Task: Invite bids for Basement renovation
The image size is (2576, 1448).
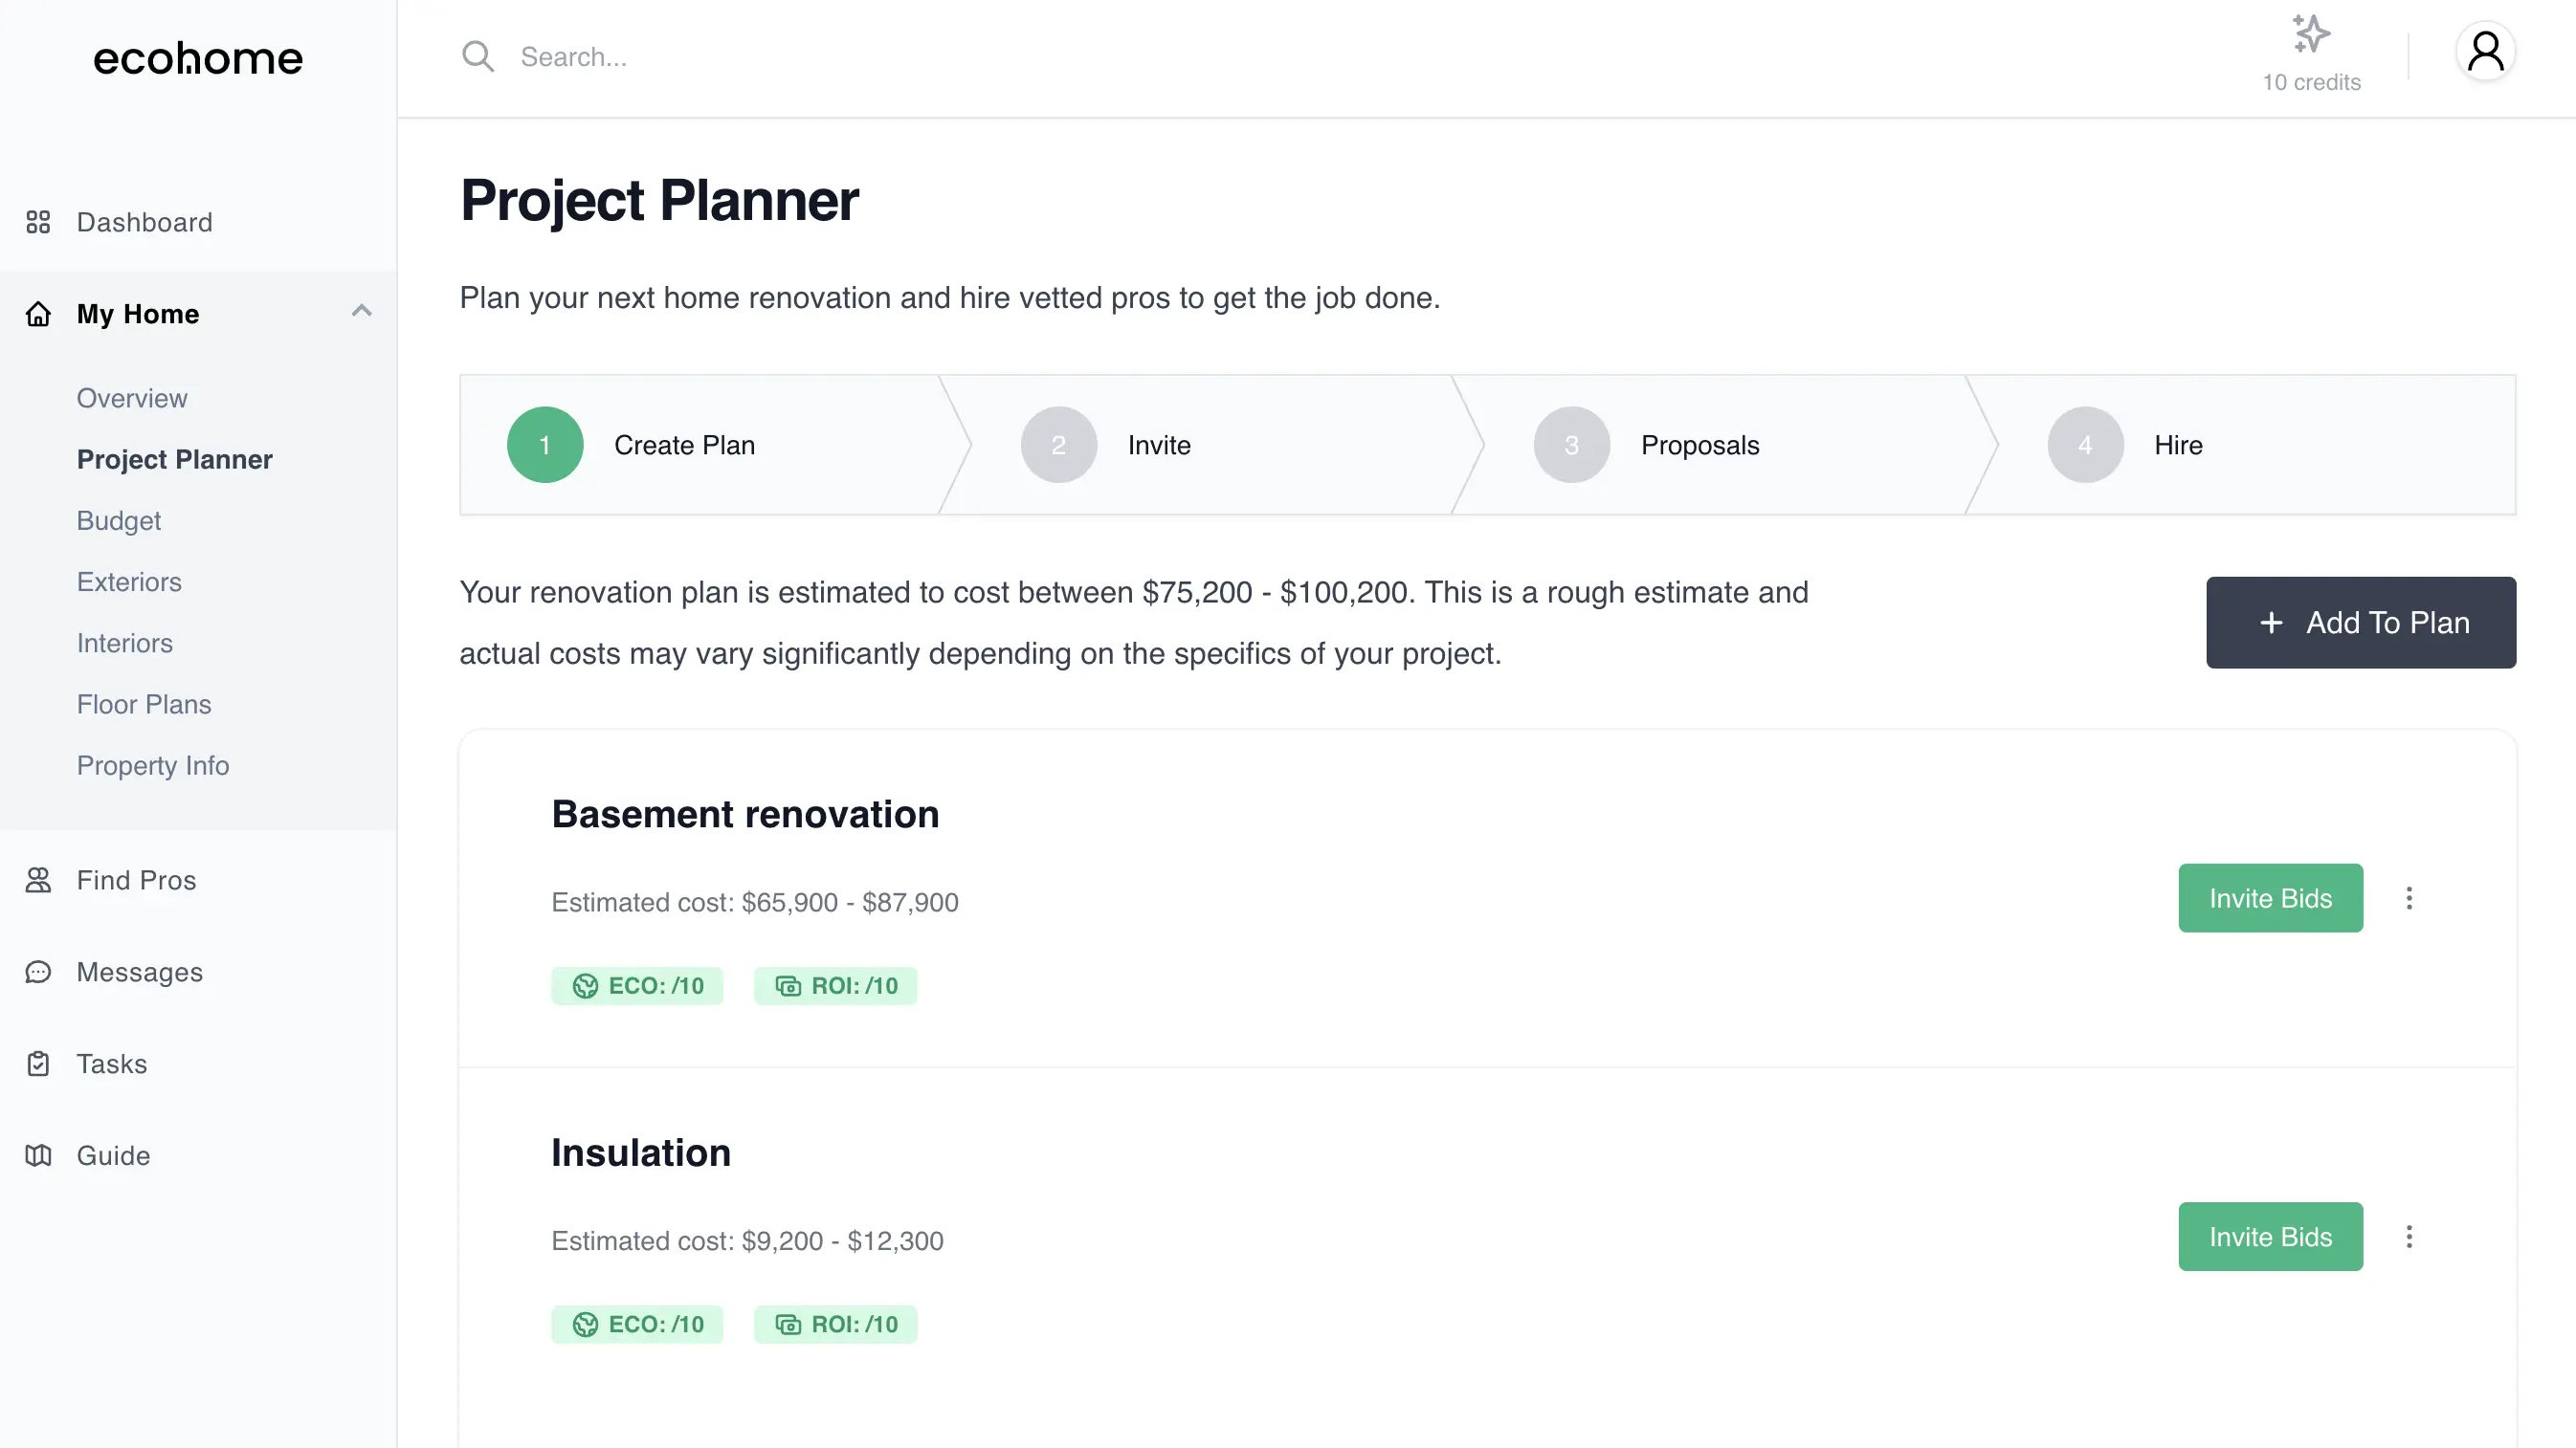Action: tap(2270, 897)
